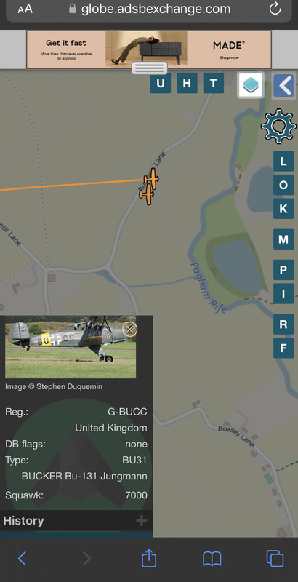Open the G-BUCC aircraft photo thumbnail
298x582 pixels.
[71, 347]
